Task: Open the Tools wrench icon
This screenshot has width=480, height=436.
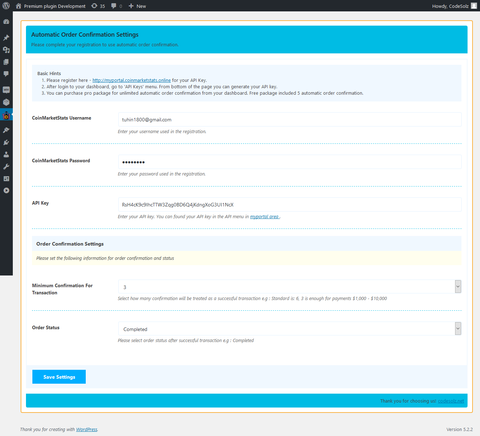Action: click(x=6, y=167)
